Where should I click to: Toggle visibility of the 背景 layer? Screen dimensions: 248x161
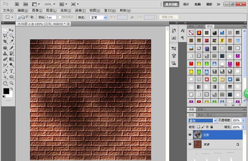[190, 144]
